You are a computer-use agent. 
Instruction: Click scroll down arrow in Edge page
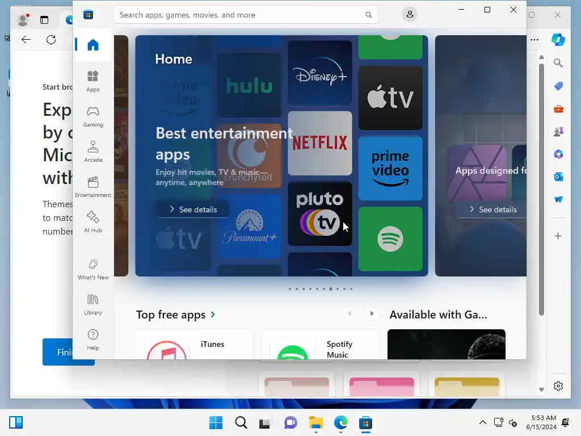[x=541, y=389]
